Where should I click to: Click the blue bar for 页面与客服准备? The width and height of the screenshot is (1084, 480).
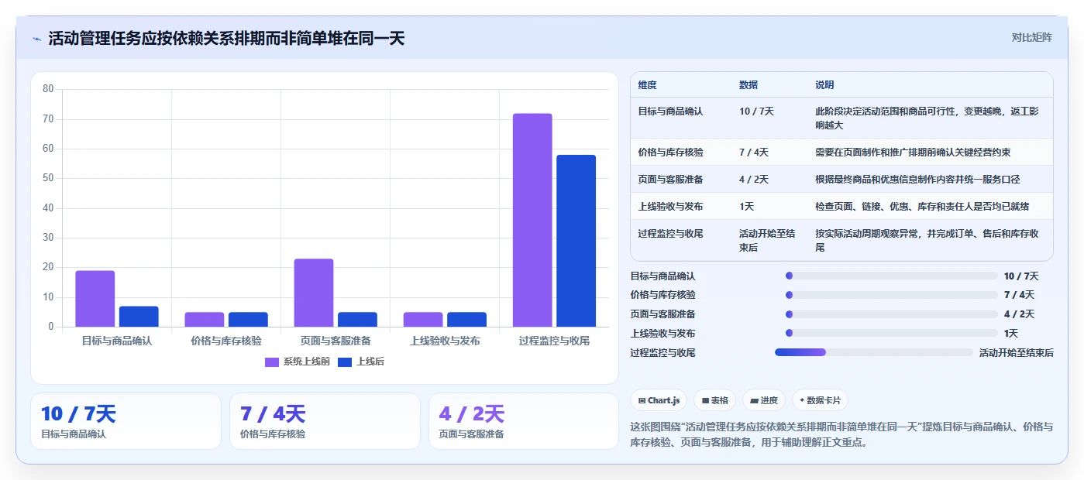click(357, 320)
